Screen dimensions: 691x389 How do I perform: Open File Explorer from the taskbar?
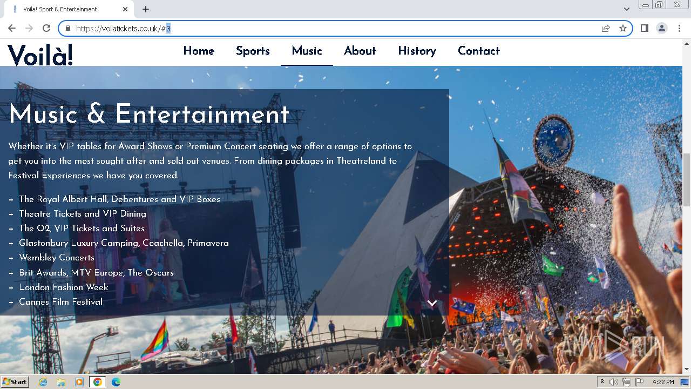(x=61, y=382)
